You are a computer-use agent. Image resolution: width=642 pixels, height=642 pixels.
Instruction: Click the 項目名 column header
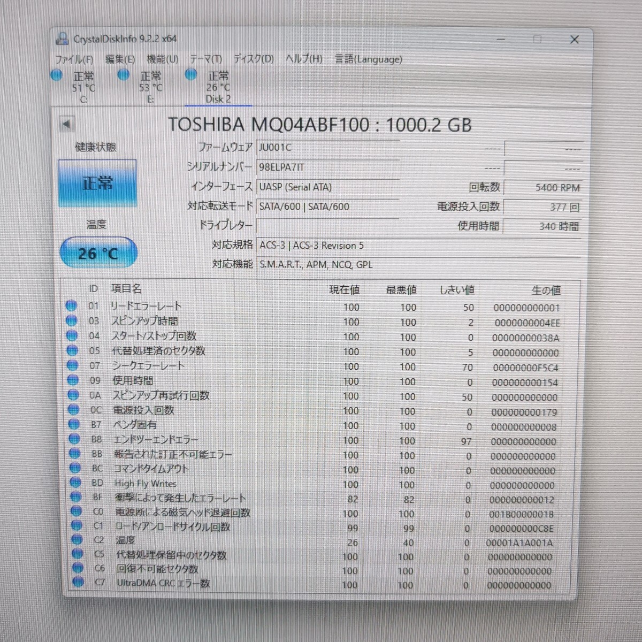point(126,289)
